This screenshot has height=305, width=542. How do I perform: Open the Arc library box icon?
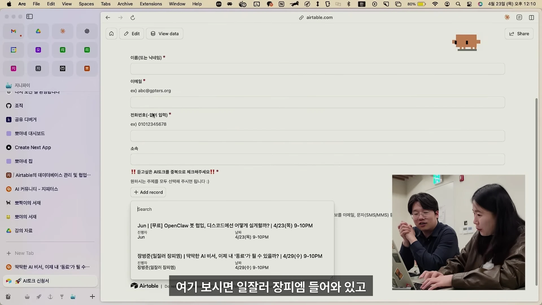click(8, 297)
